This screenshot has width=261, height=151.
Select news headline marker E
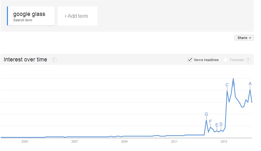(x=217, y=125)
